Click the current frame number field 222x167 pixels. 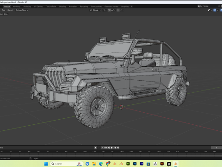pos(216,148)
